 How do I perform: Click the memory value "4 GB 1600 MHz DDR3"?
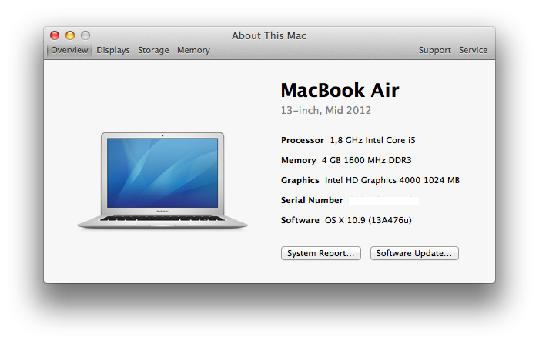tap(367, 160)
